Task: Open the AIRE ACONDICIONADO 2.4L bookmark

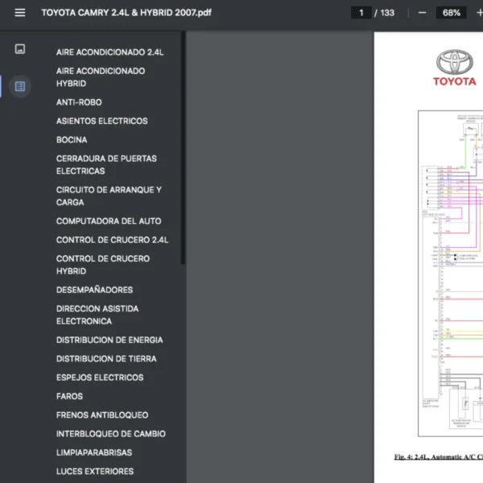Action: (x=109, y=52)
